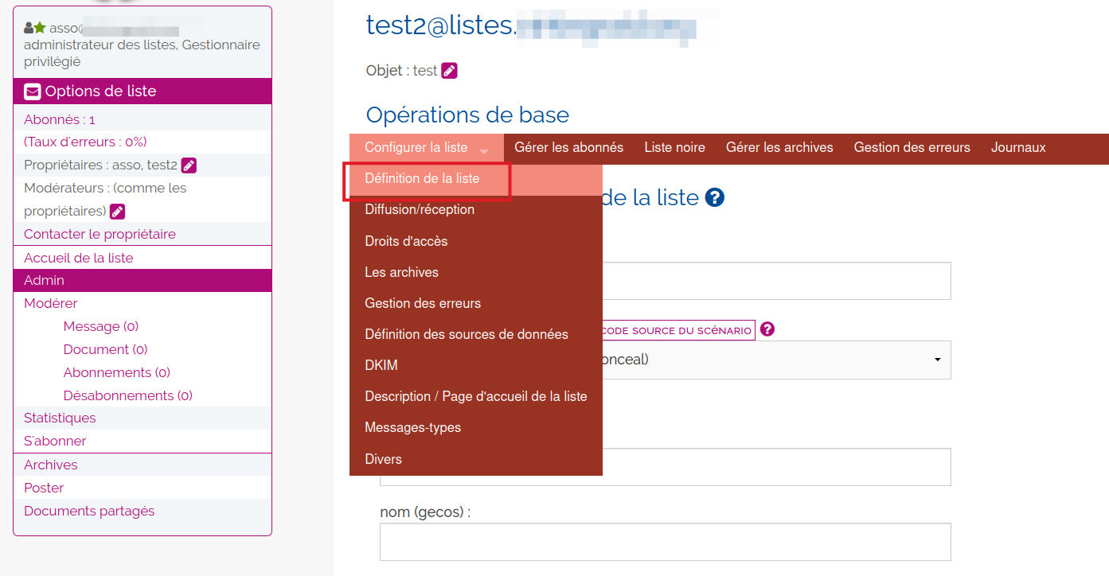Open DKIM configuration menu item

[x=381, y=365]
